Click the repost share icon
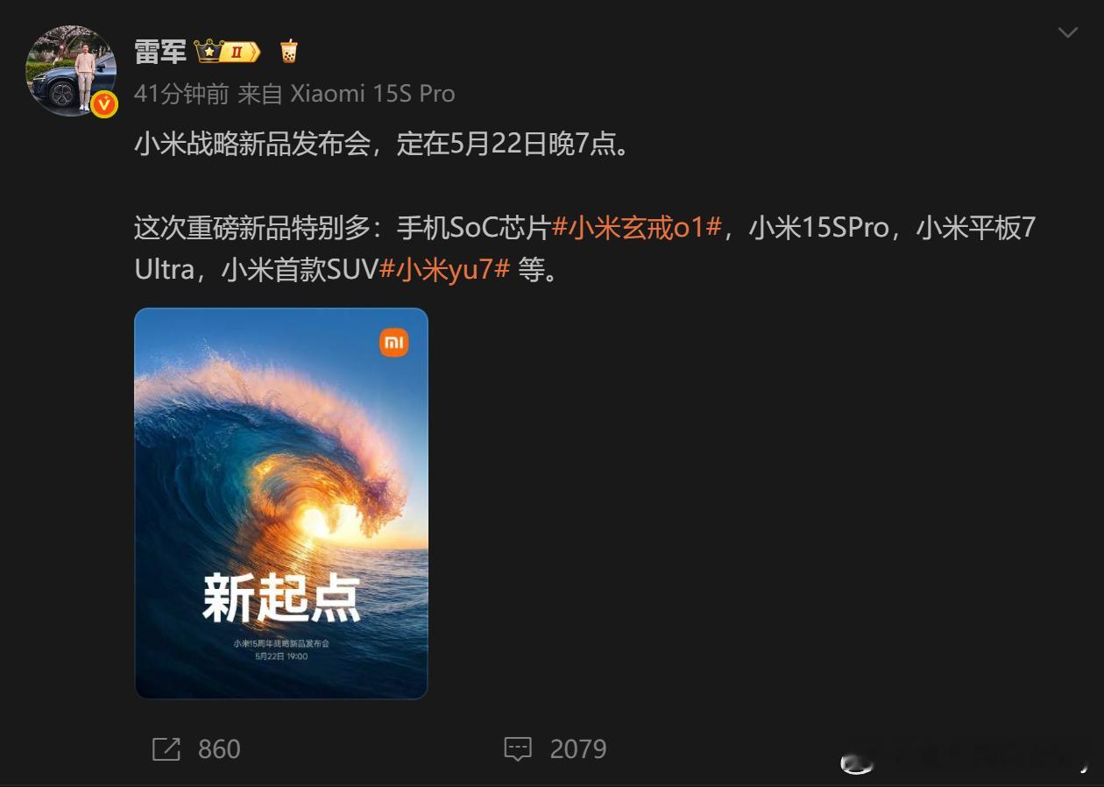This screenshot has height=787, width=1104. 166,749
